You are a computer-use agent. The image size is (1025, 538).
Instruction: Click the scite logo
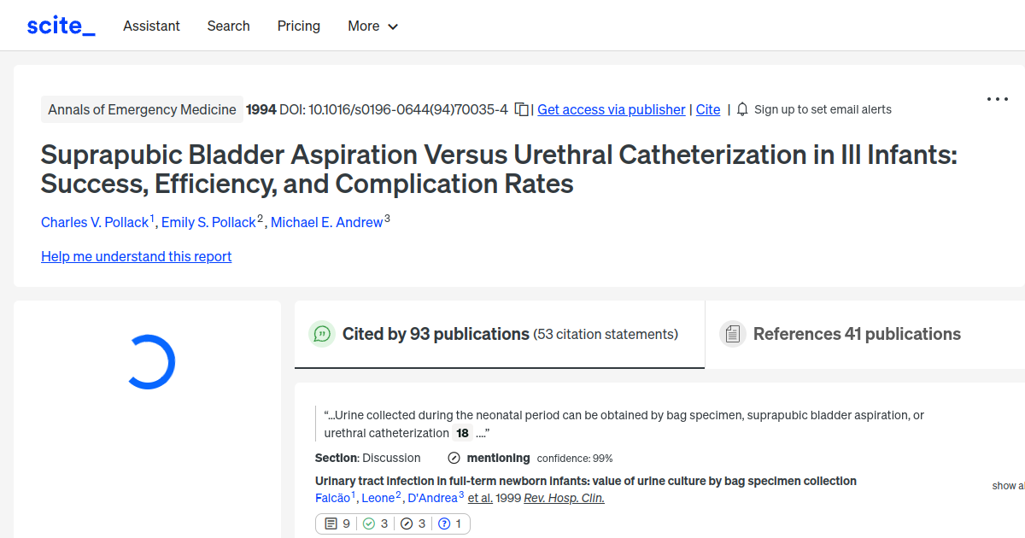pyautogui.click(x=60, y=25)
